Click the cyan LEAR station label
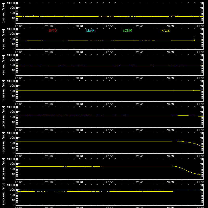The width and height of the screenshot is (208, 208). (90, 30)
